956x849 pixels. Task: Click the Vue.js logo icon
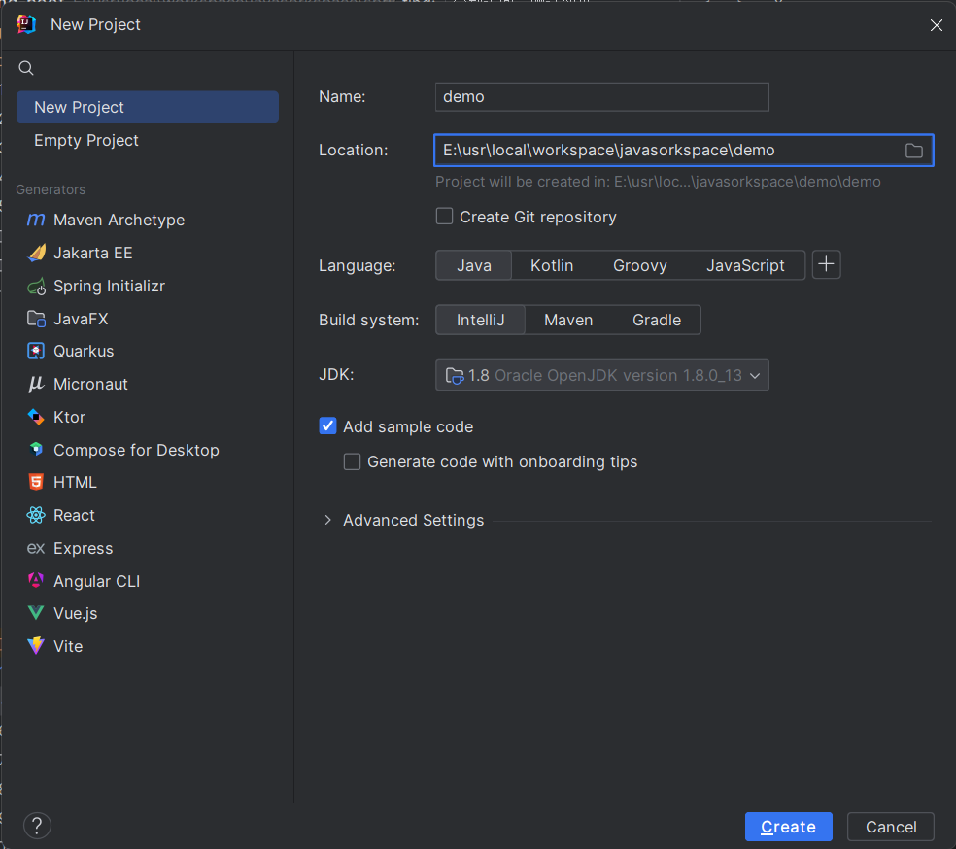(x=36, y=613)
